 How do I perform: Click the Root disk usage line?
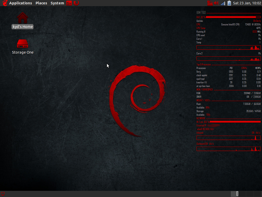pos(229,104)
